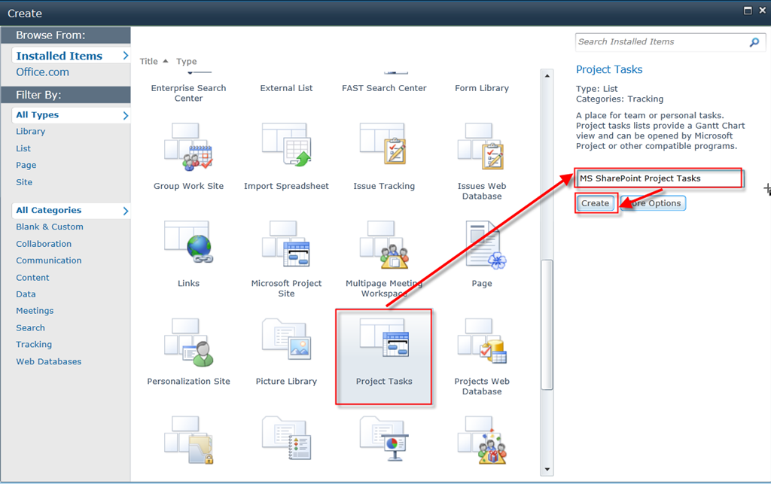Select the Issues Web Database icon
This screenshot has height=484, width=771.
482,148
